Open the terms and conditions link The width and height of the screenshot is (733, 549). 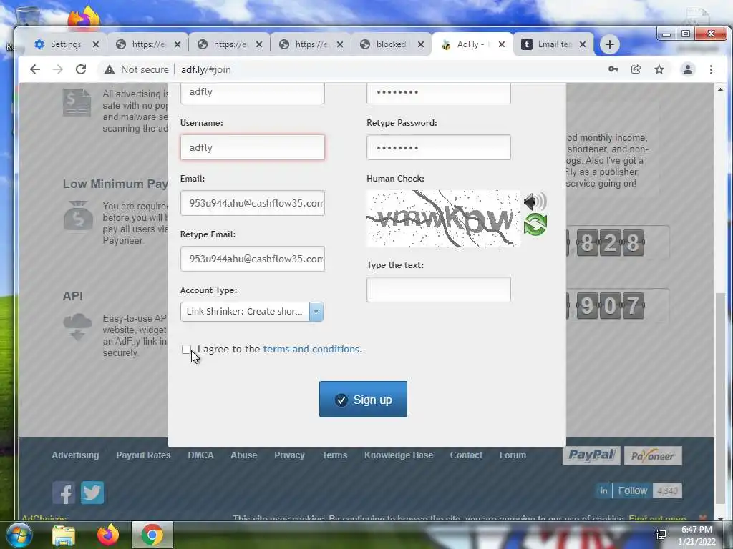point(311,349)
